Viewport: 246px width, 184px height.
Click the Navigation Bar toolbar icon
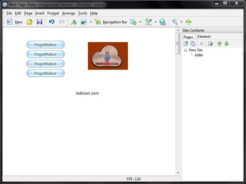pos(97,22)
